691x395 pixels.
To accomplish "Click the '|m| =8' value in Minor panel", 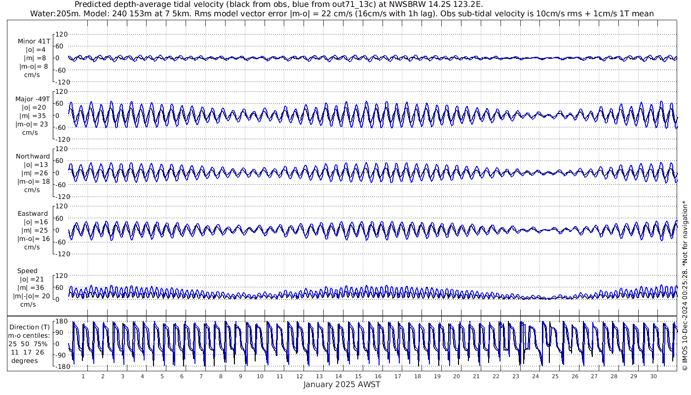I will click(x=36, y=58).
